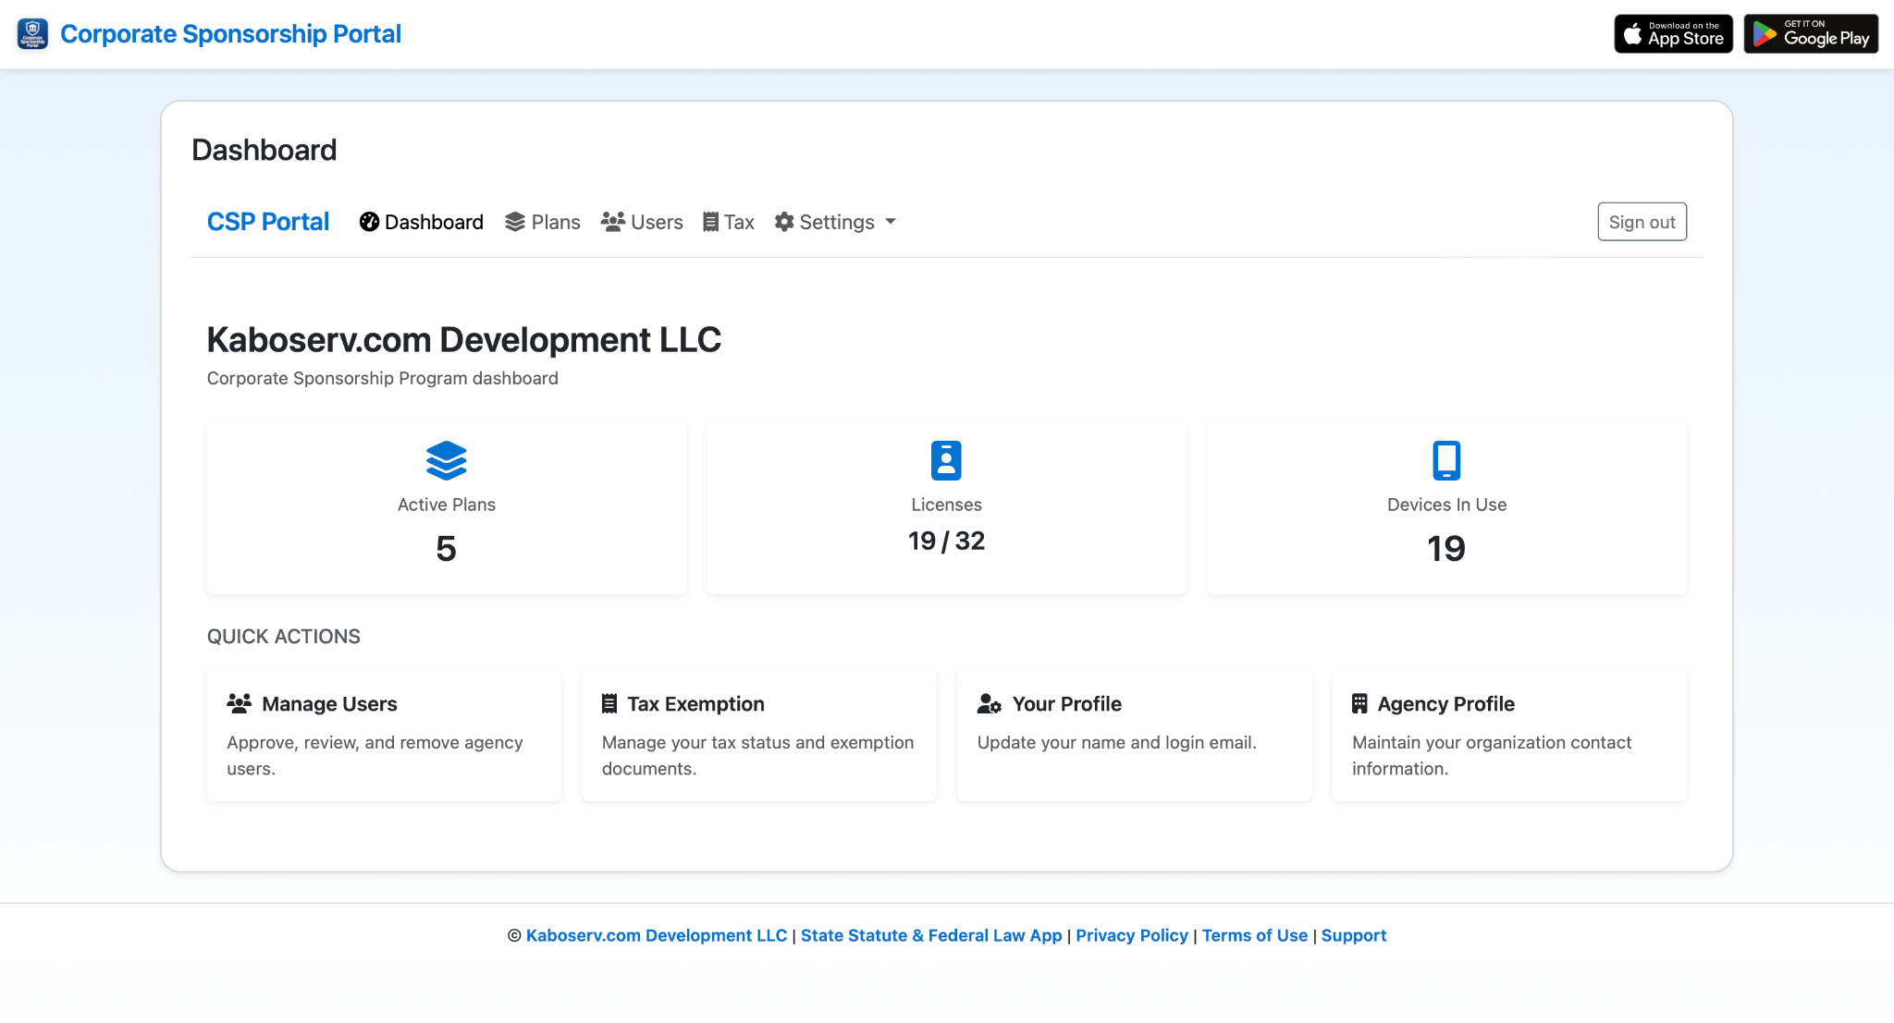Download the app from Google Play badge
The width and height of the screenshot is (1894, 1023).
pyautogui.click(x=1810, y=33)
